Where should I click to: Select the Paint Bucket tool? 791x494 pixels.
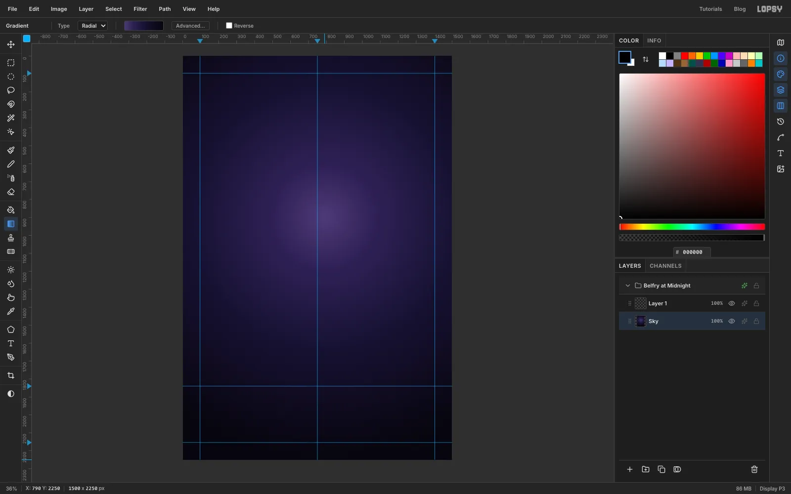[10, 210]
